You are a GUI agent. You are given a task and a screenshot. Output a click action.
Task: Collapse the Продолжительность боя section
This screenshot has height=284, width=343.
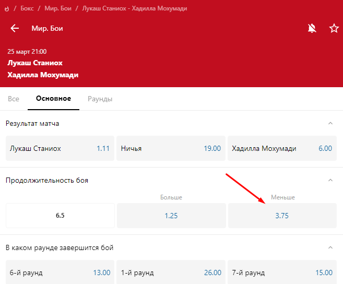pos(330,180)
